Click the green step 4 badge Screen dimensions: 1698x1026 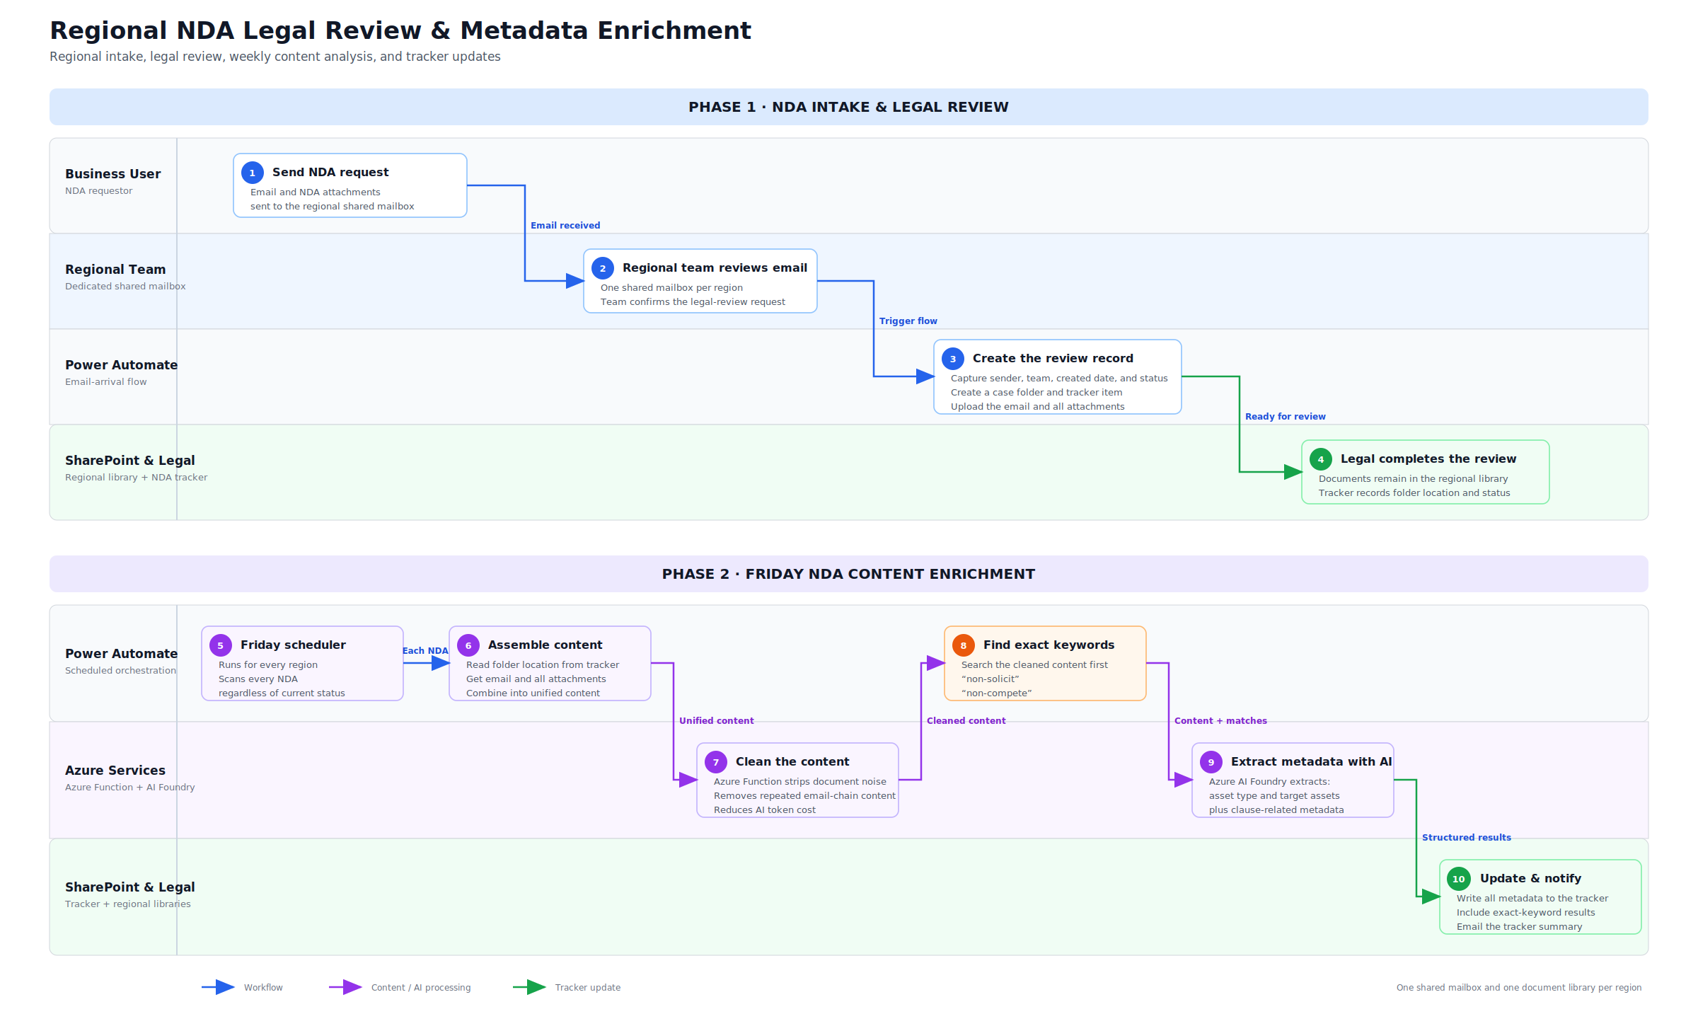1320,459
